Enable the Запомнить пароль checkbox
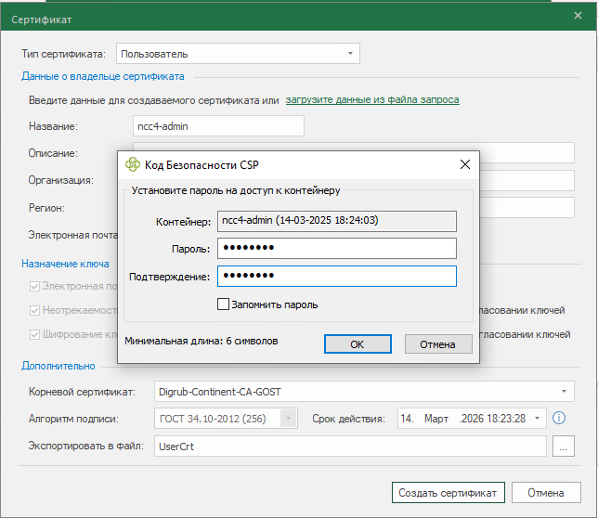 coord(223,304)
